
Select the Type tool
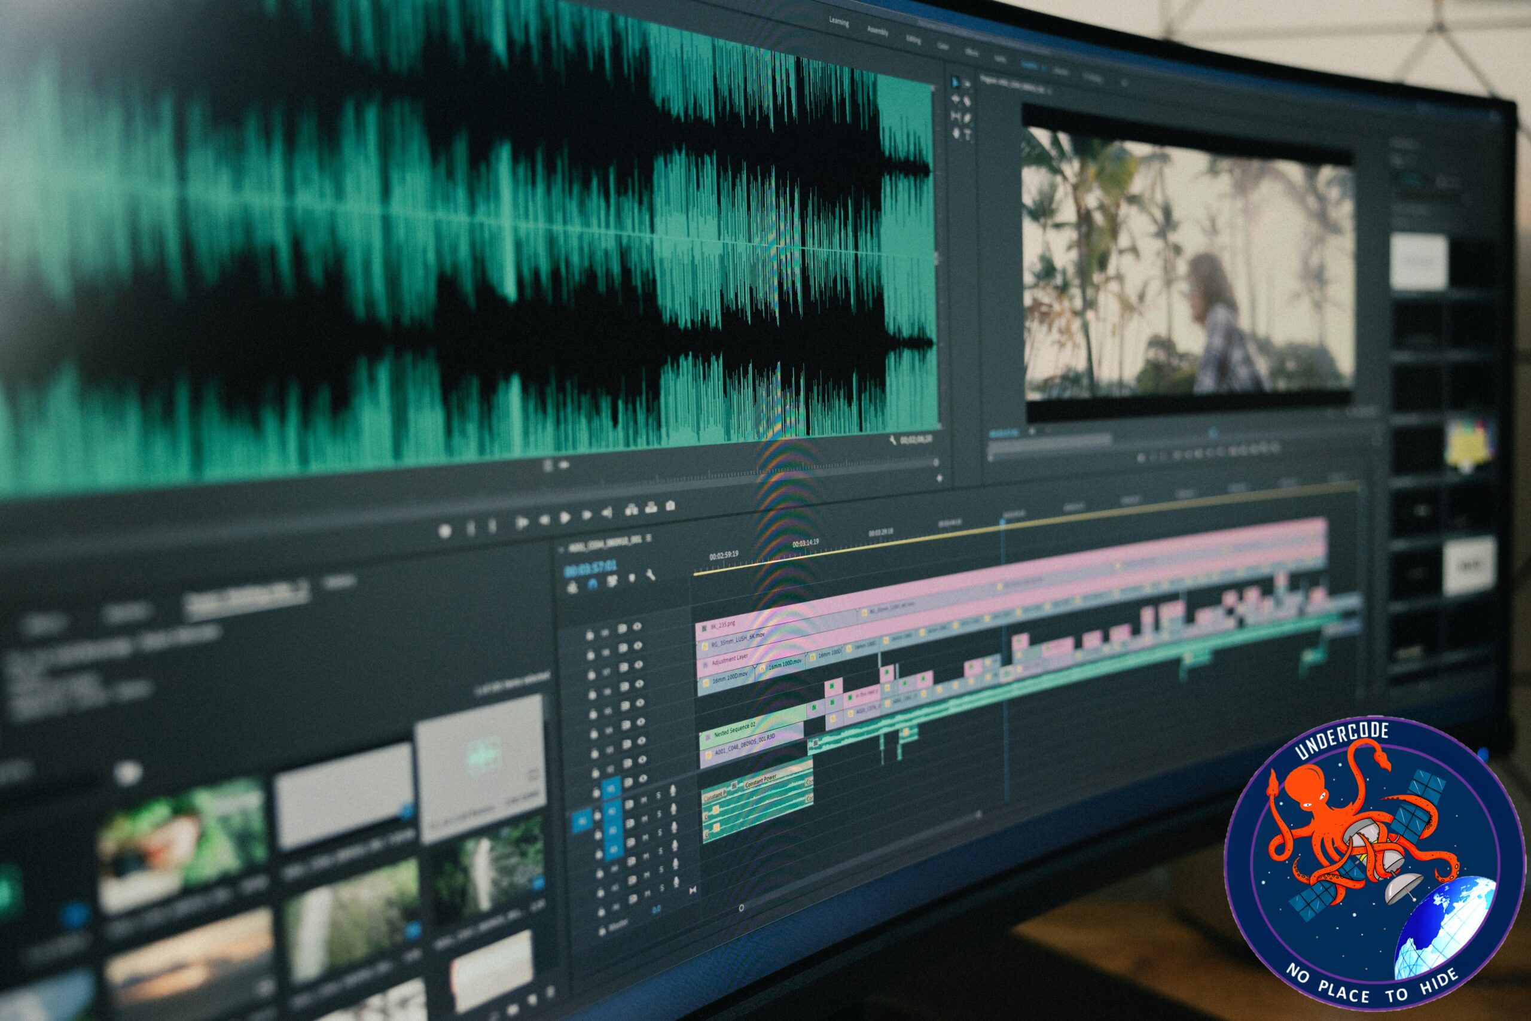pos(968,135)
